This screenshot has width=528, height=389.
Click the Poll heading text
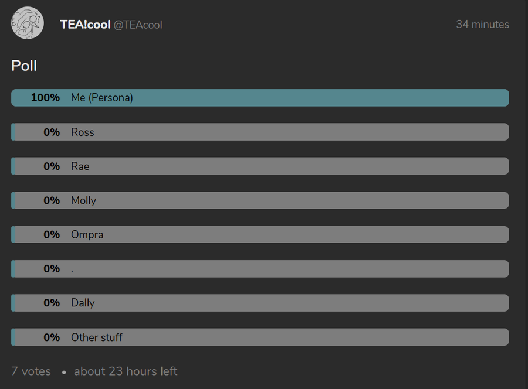point(24,66)
